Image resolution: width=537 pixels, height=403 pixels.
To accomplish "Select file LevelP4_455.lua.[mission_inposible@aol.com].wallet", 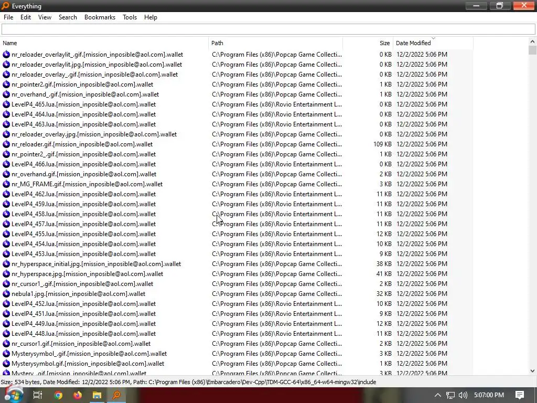I will [x=83, y=234].
